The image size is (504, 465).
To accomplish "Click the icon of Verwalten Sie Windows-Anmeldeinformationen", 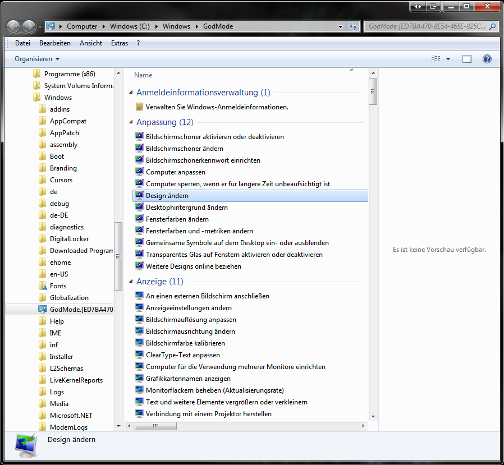I will (x=139, y=107).
